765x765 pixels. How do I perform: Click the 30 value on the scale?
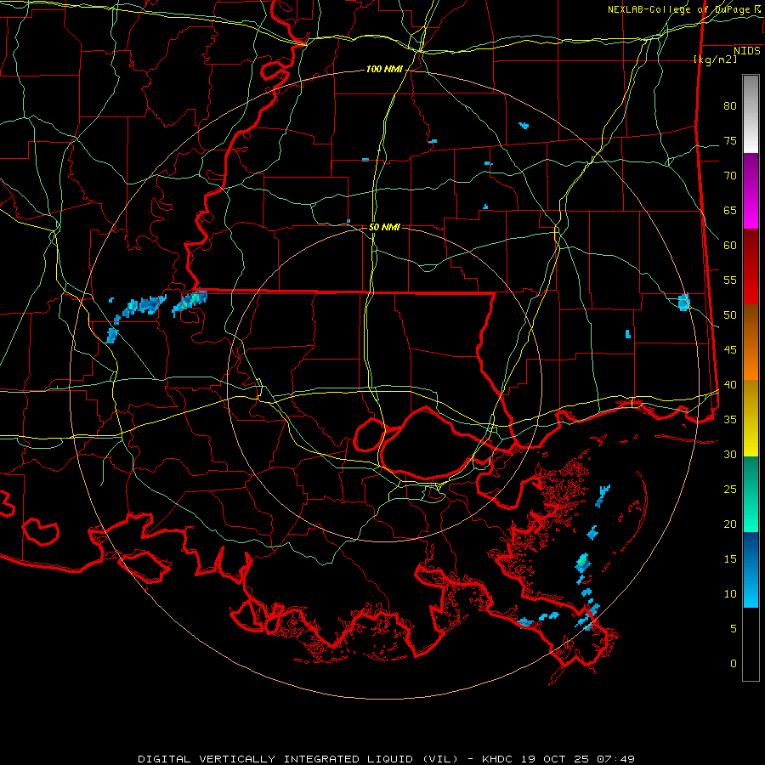(730, 455)
